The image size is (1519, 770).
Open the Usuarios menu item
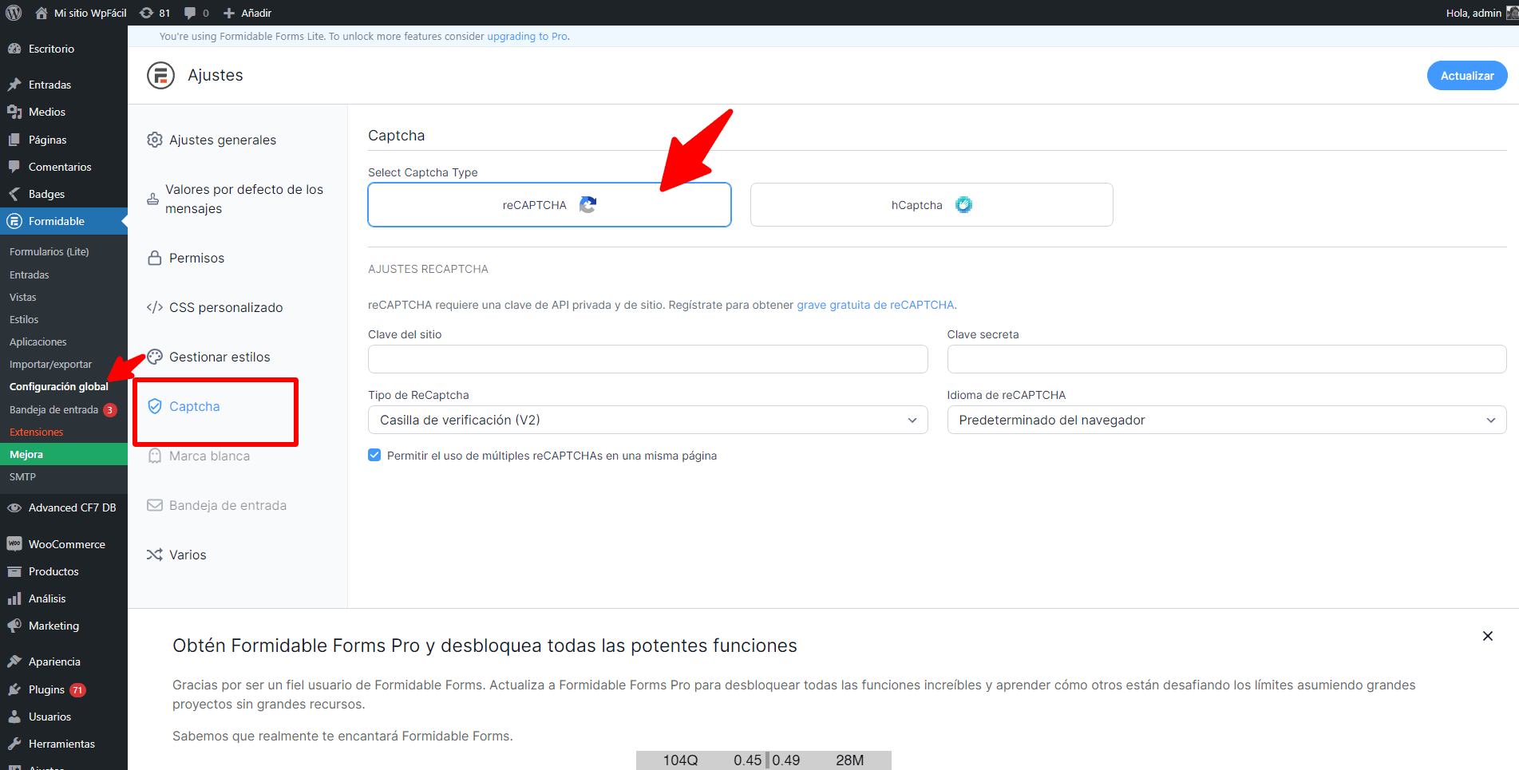(x=64, y=717)
